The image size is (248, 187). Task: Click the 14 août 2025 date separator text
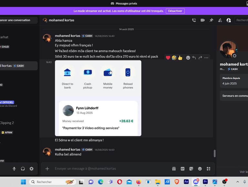pyautogui.click(x=126, y=29)
